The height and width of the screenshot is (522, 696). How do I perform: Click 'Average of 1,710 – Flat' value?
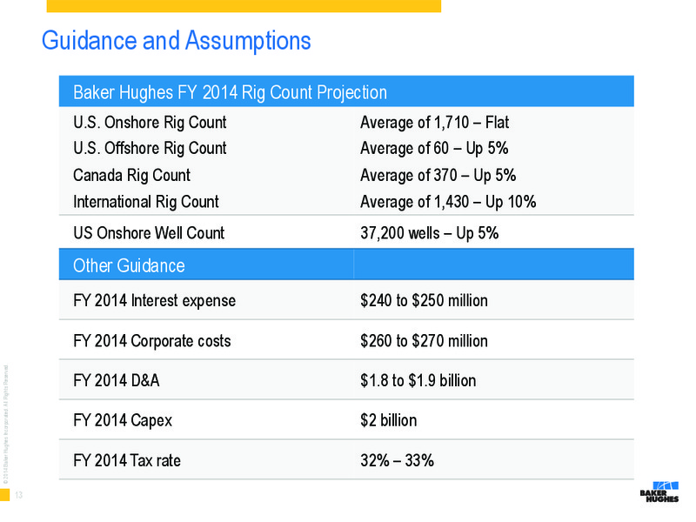click(434, 123)
